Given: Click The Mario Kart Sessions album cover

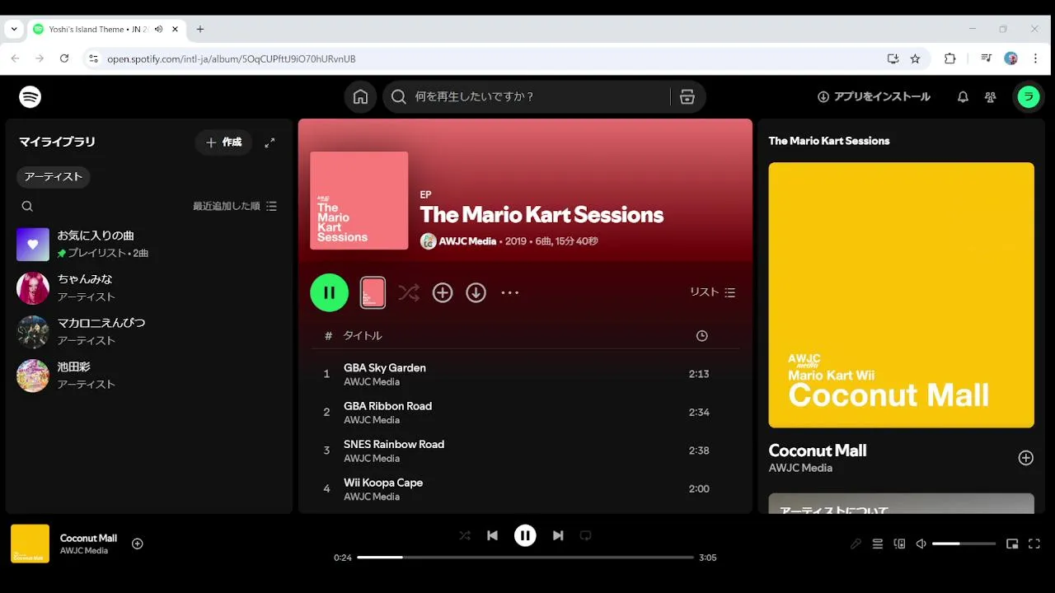Looking at the screenshot, I should click(x=359, y=200).
